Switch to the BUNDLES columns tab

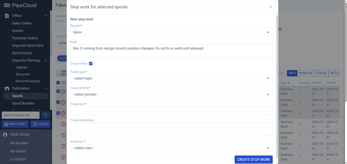coord(305,73)
